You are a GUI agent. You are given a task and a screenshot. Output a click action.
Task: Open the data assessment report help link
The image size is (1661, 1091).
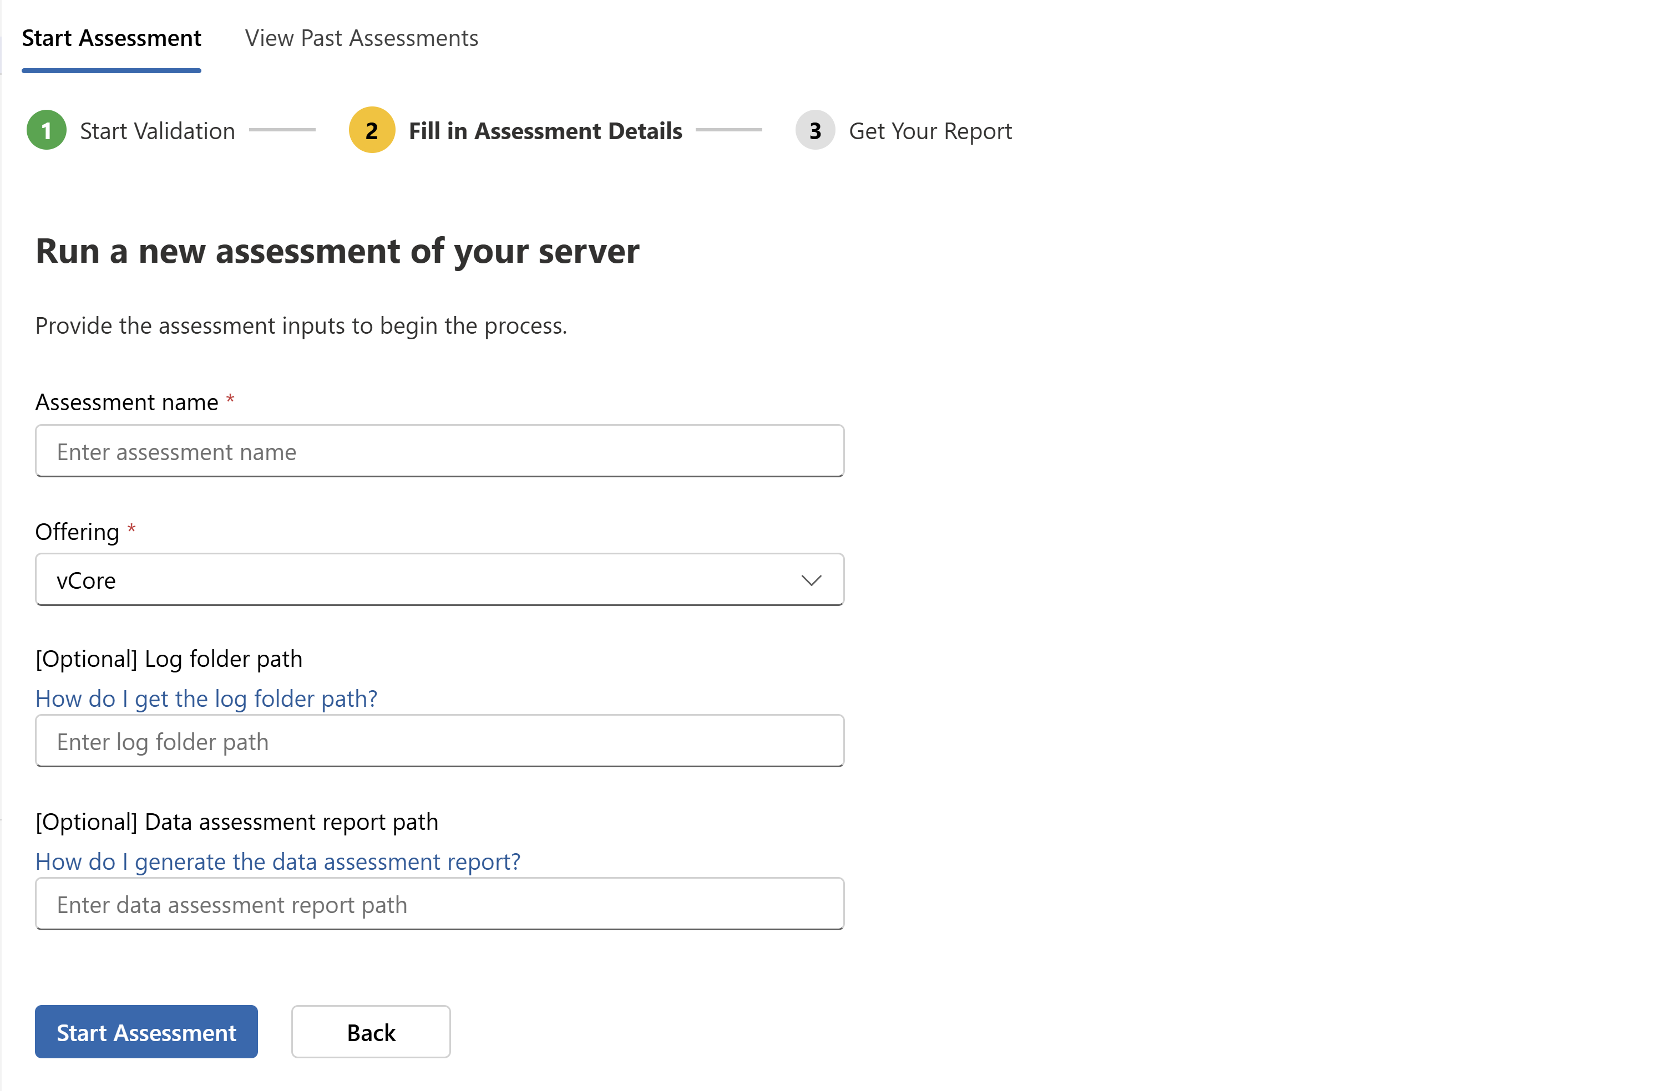[277, 861]
